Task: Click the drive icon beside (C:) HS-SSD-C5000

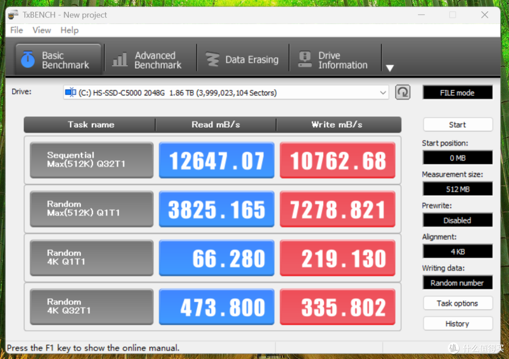Action: (x=70, y=92)
